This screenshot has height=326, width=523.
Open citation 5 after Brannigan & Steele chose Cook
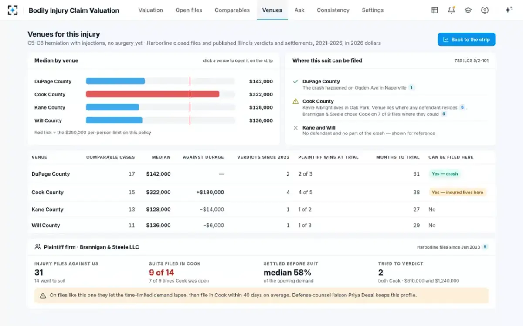coord(444,114)
